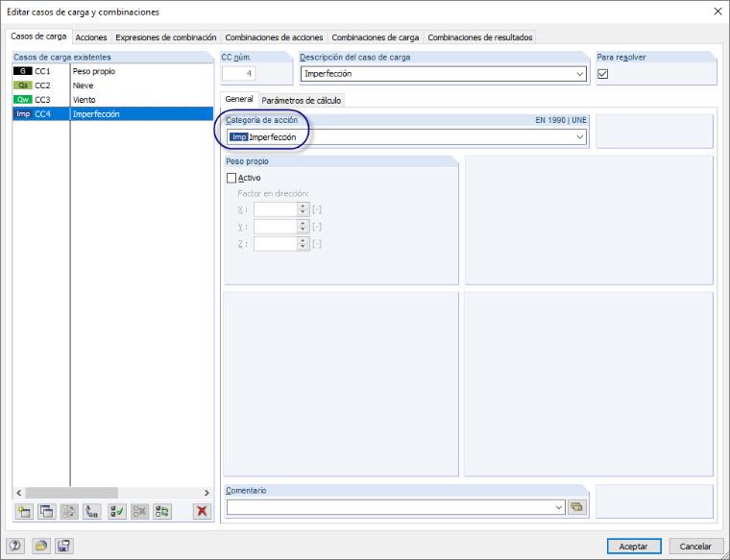Click the black G category badge of CC1

coord(22,71)
